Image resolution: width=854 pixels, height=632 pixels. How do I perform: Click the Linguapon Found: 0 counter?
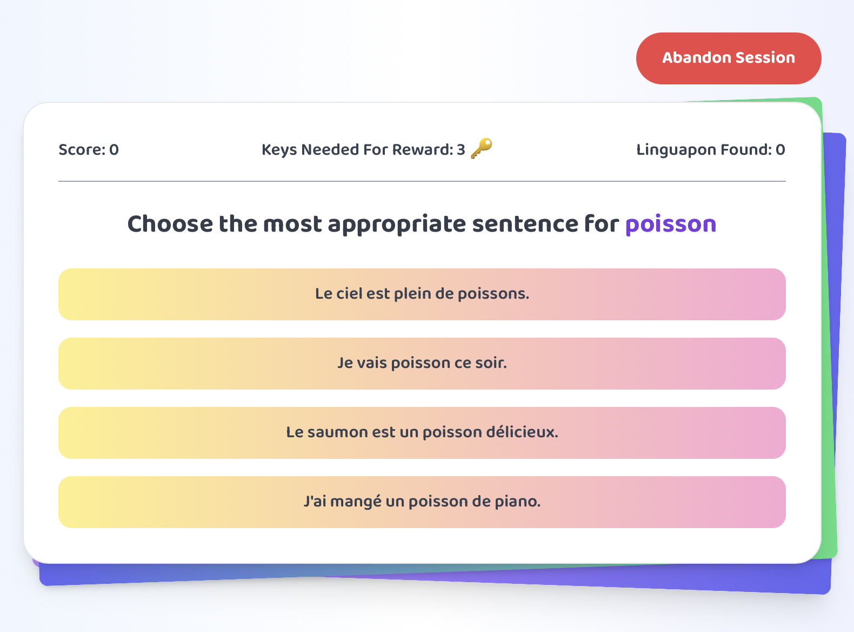coord(711,150)
